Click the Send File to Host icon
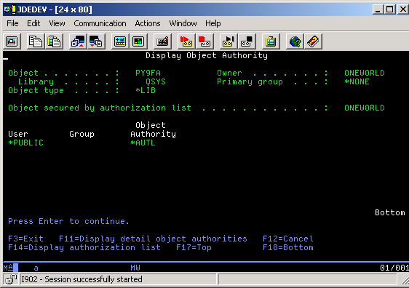The height and width of the screenshot is (288, 409). [x=78, y=41]
